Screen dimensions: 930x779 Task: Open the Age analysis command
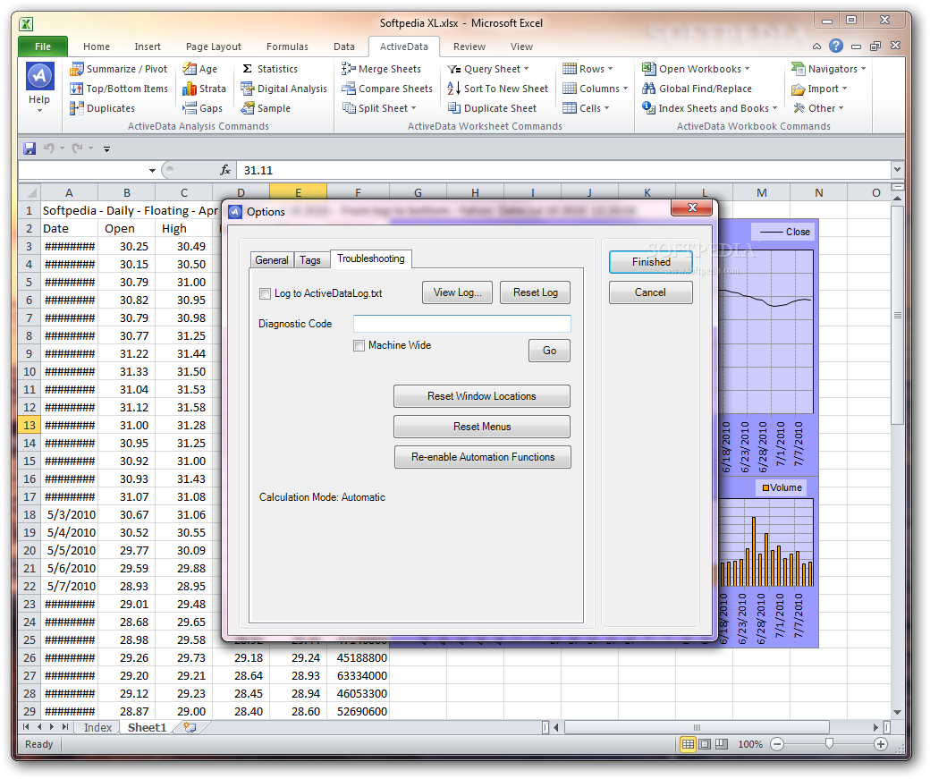[200, 69]
